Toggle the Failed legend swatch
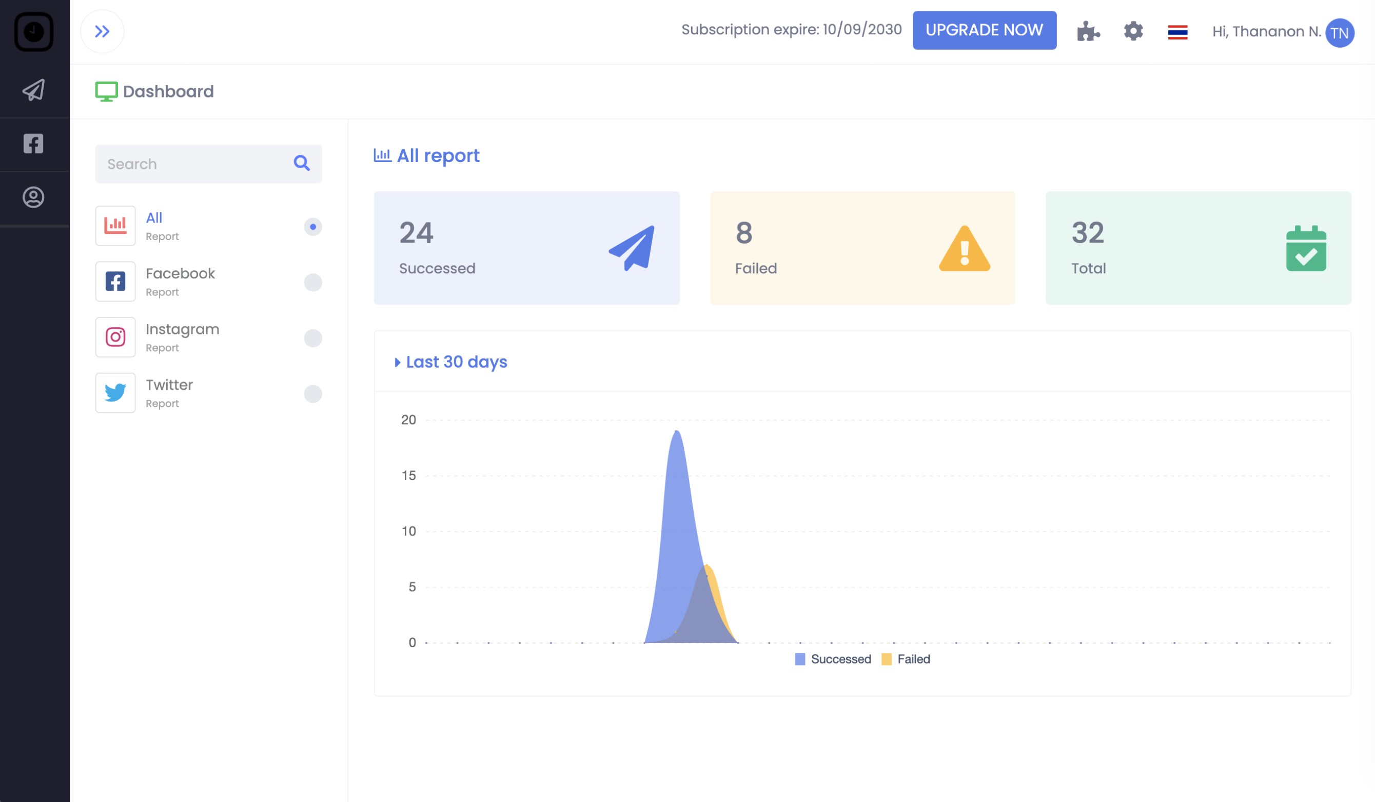Image resolution: width=1375 pixels, height=802 pixels. click(887, 659)
